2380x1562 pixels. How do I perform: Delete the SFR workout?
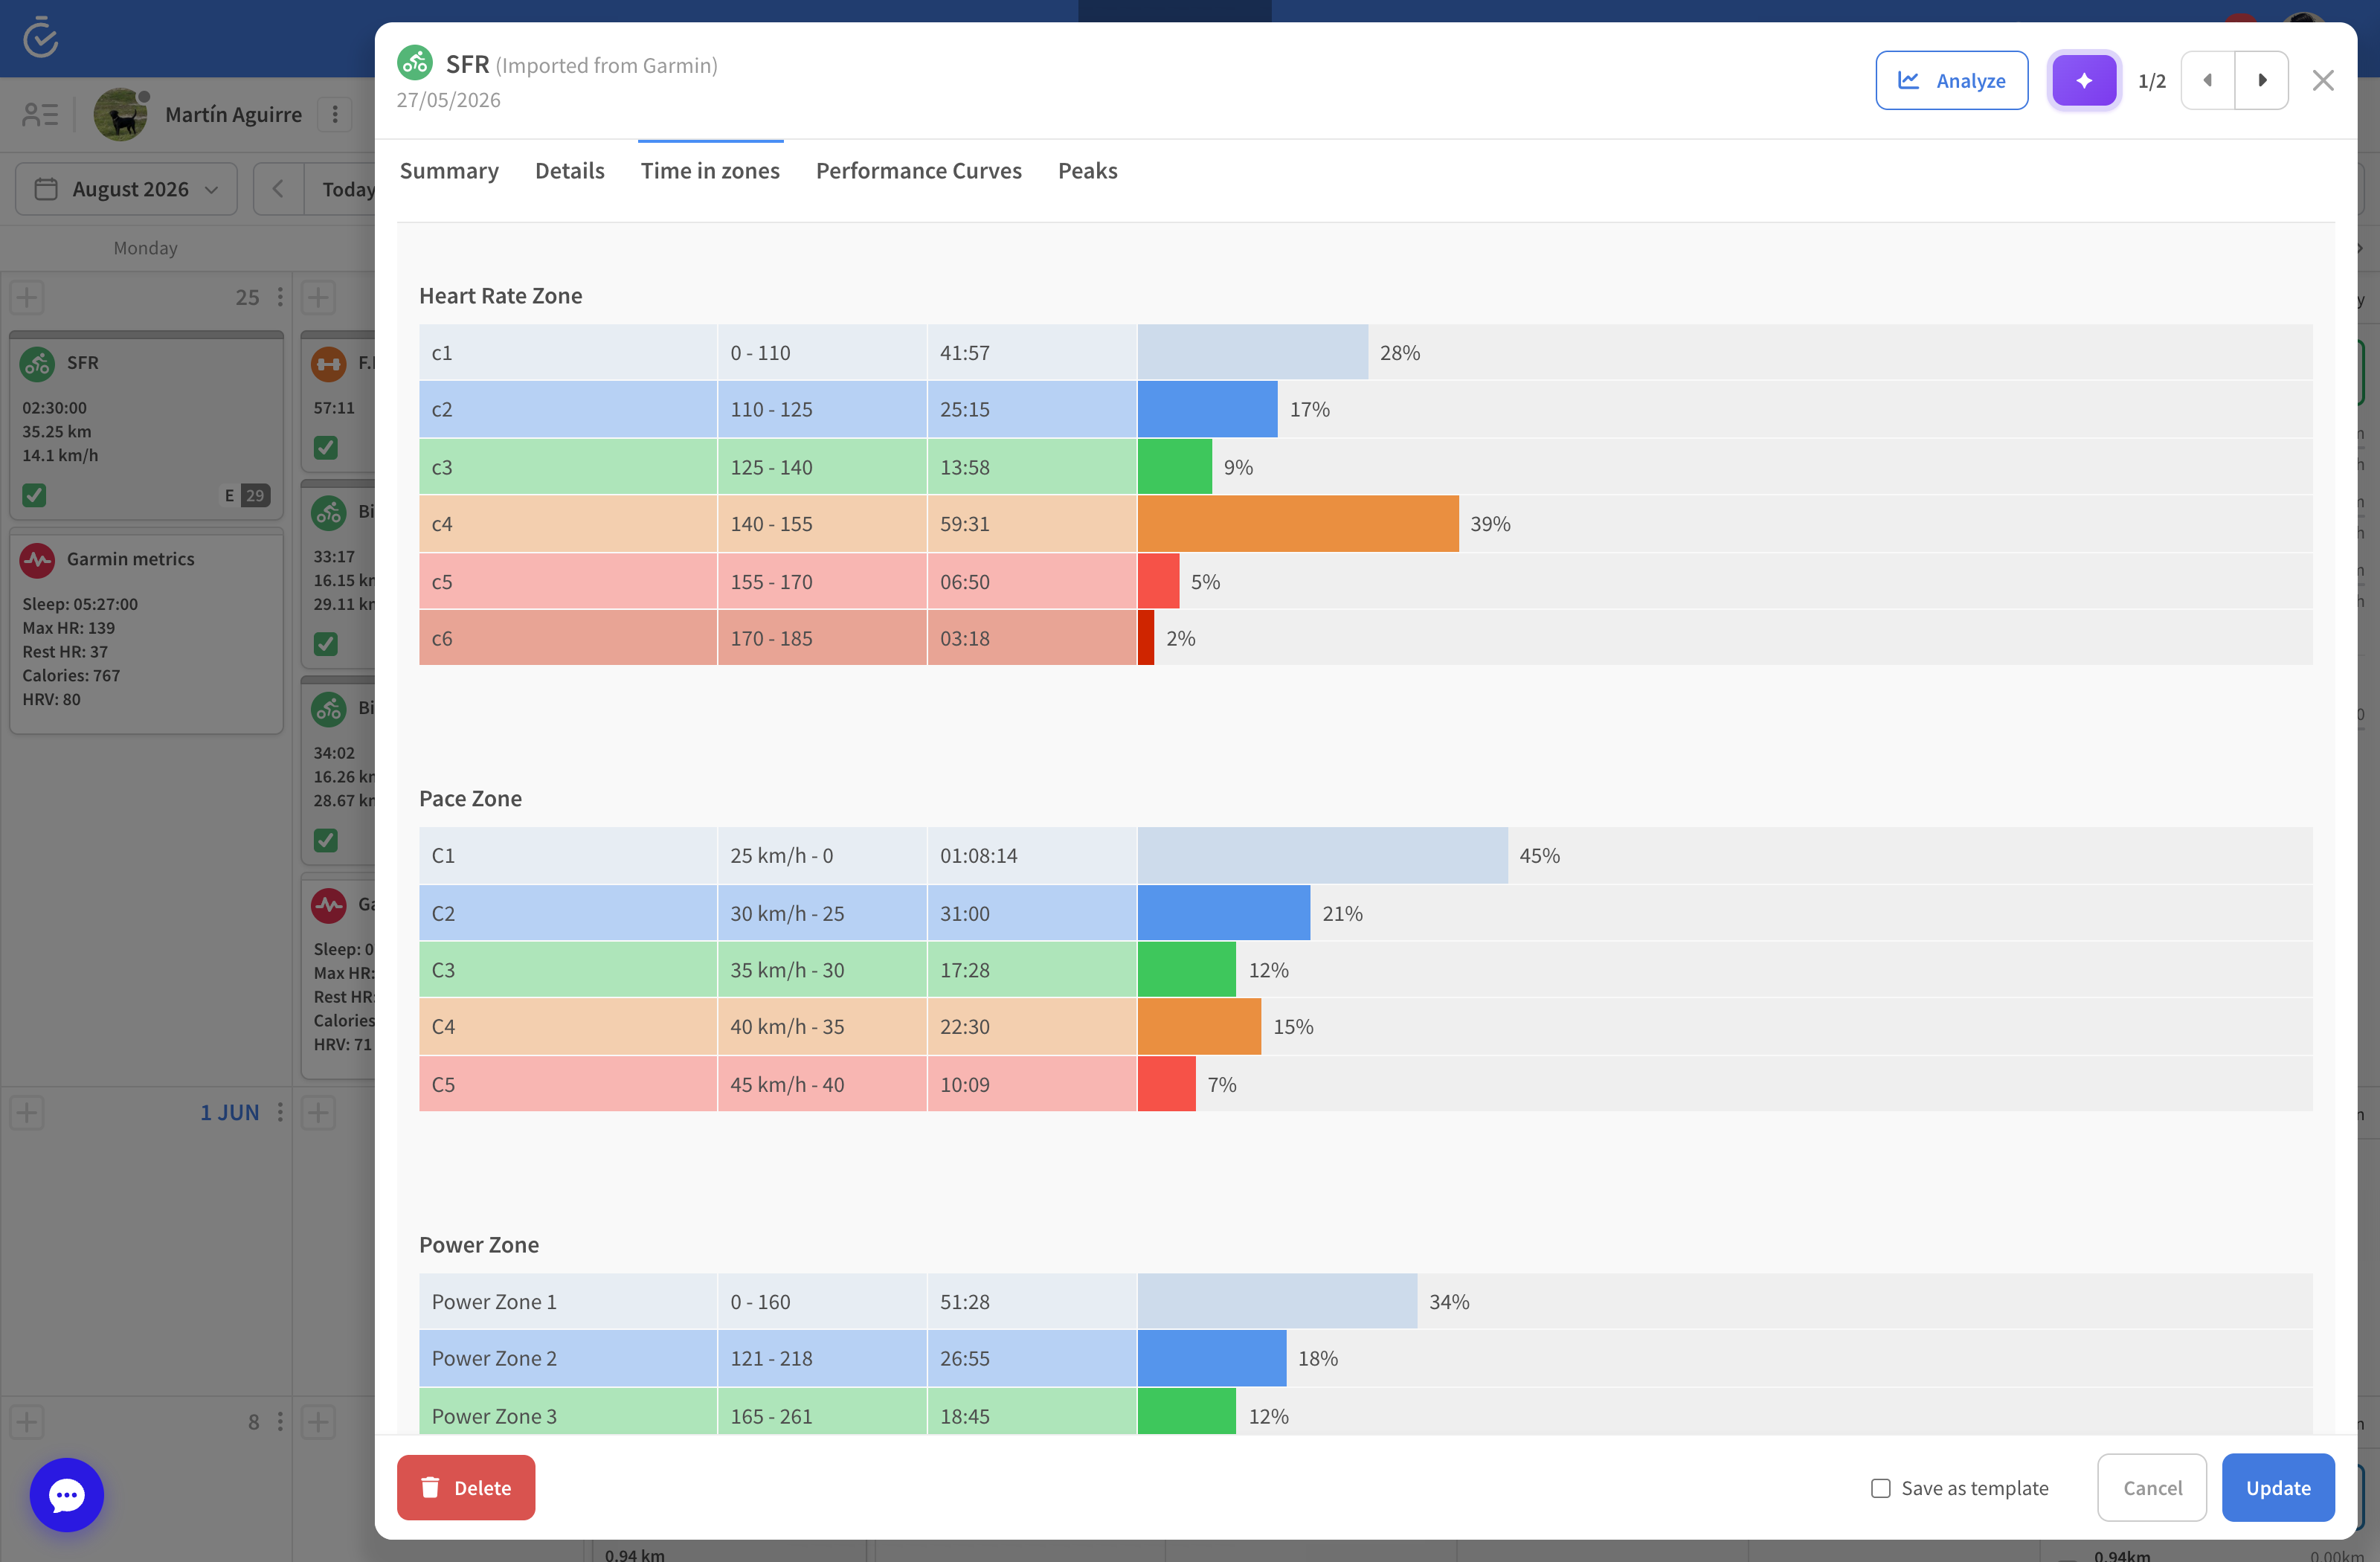pos(466,1488)
